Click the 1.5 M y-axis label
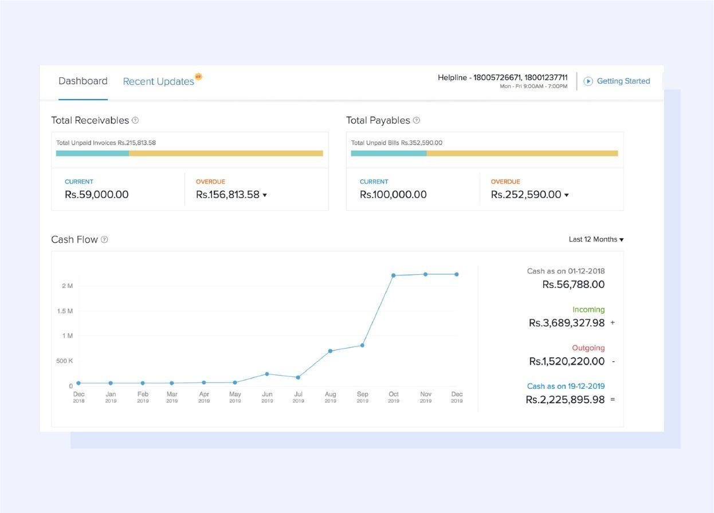Screen dimensions: 714x513 [65, 311]
